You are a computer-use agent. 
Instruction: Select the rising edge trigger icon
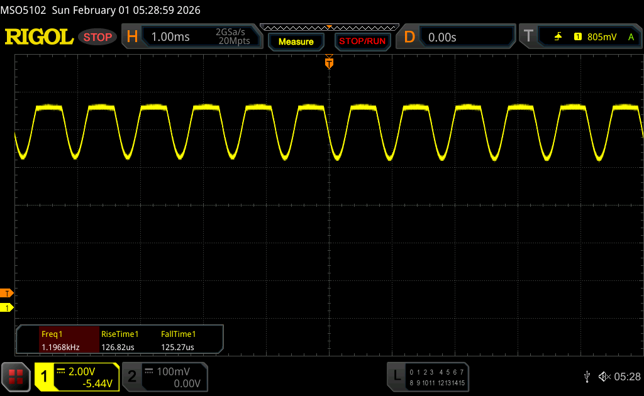[x=558, y=37]
